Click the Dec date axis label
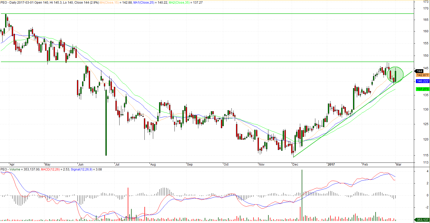This screenshot has height=223, width=430. (x=296, y=165)
